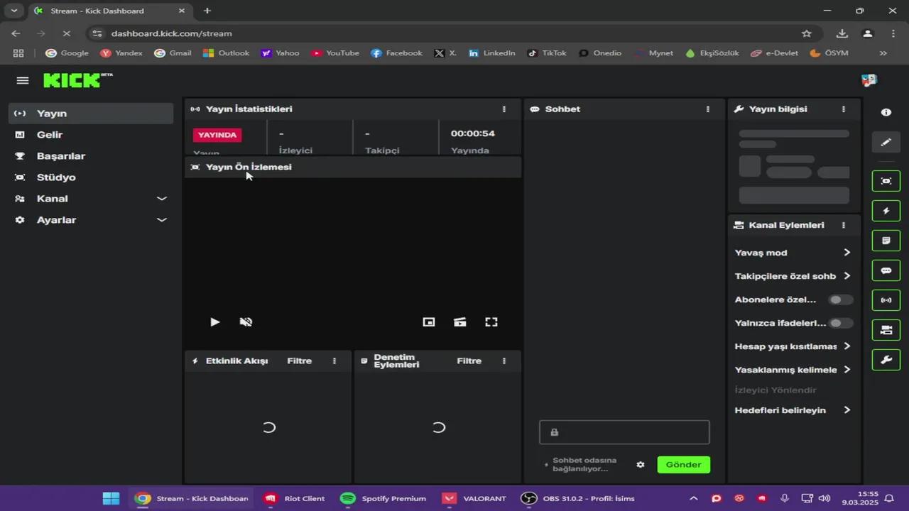Select the wrench tool icon in right sidebar

click(x=886, y=360)
